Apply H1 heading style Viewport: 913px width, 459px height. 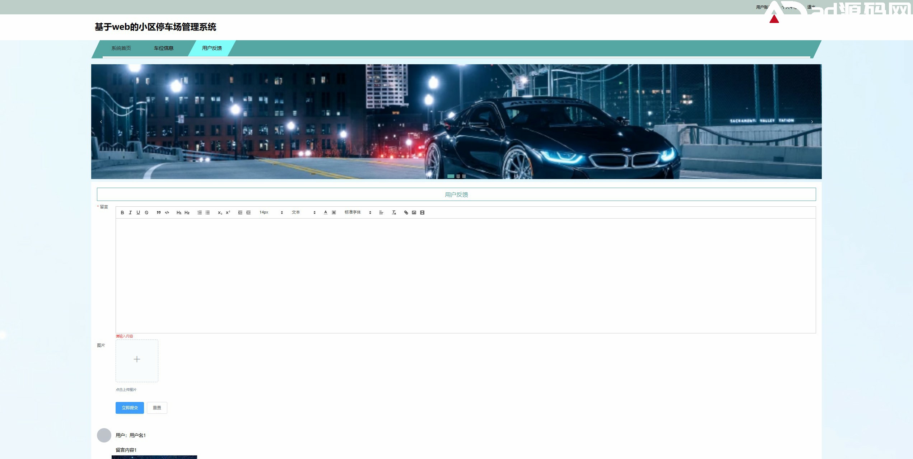[179, 212]
